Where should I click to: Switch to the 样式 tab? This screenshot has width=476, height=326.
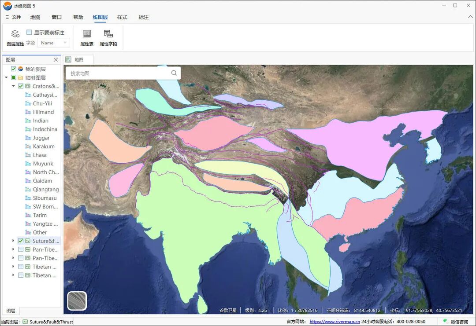coord(122,17)
